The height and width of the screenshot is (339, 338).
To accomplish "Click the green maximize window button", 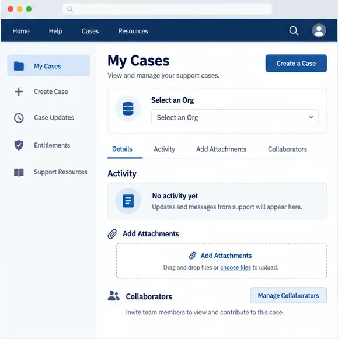I will (29, 9).
